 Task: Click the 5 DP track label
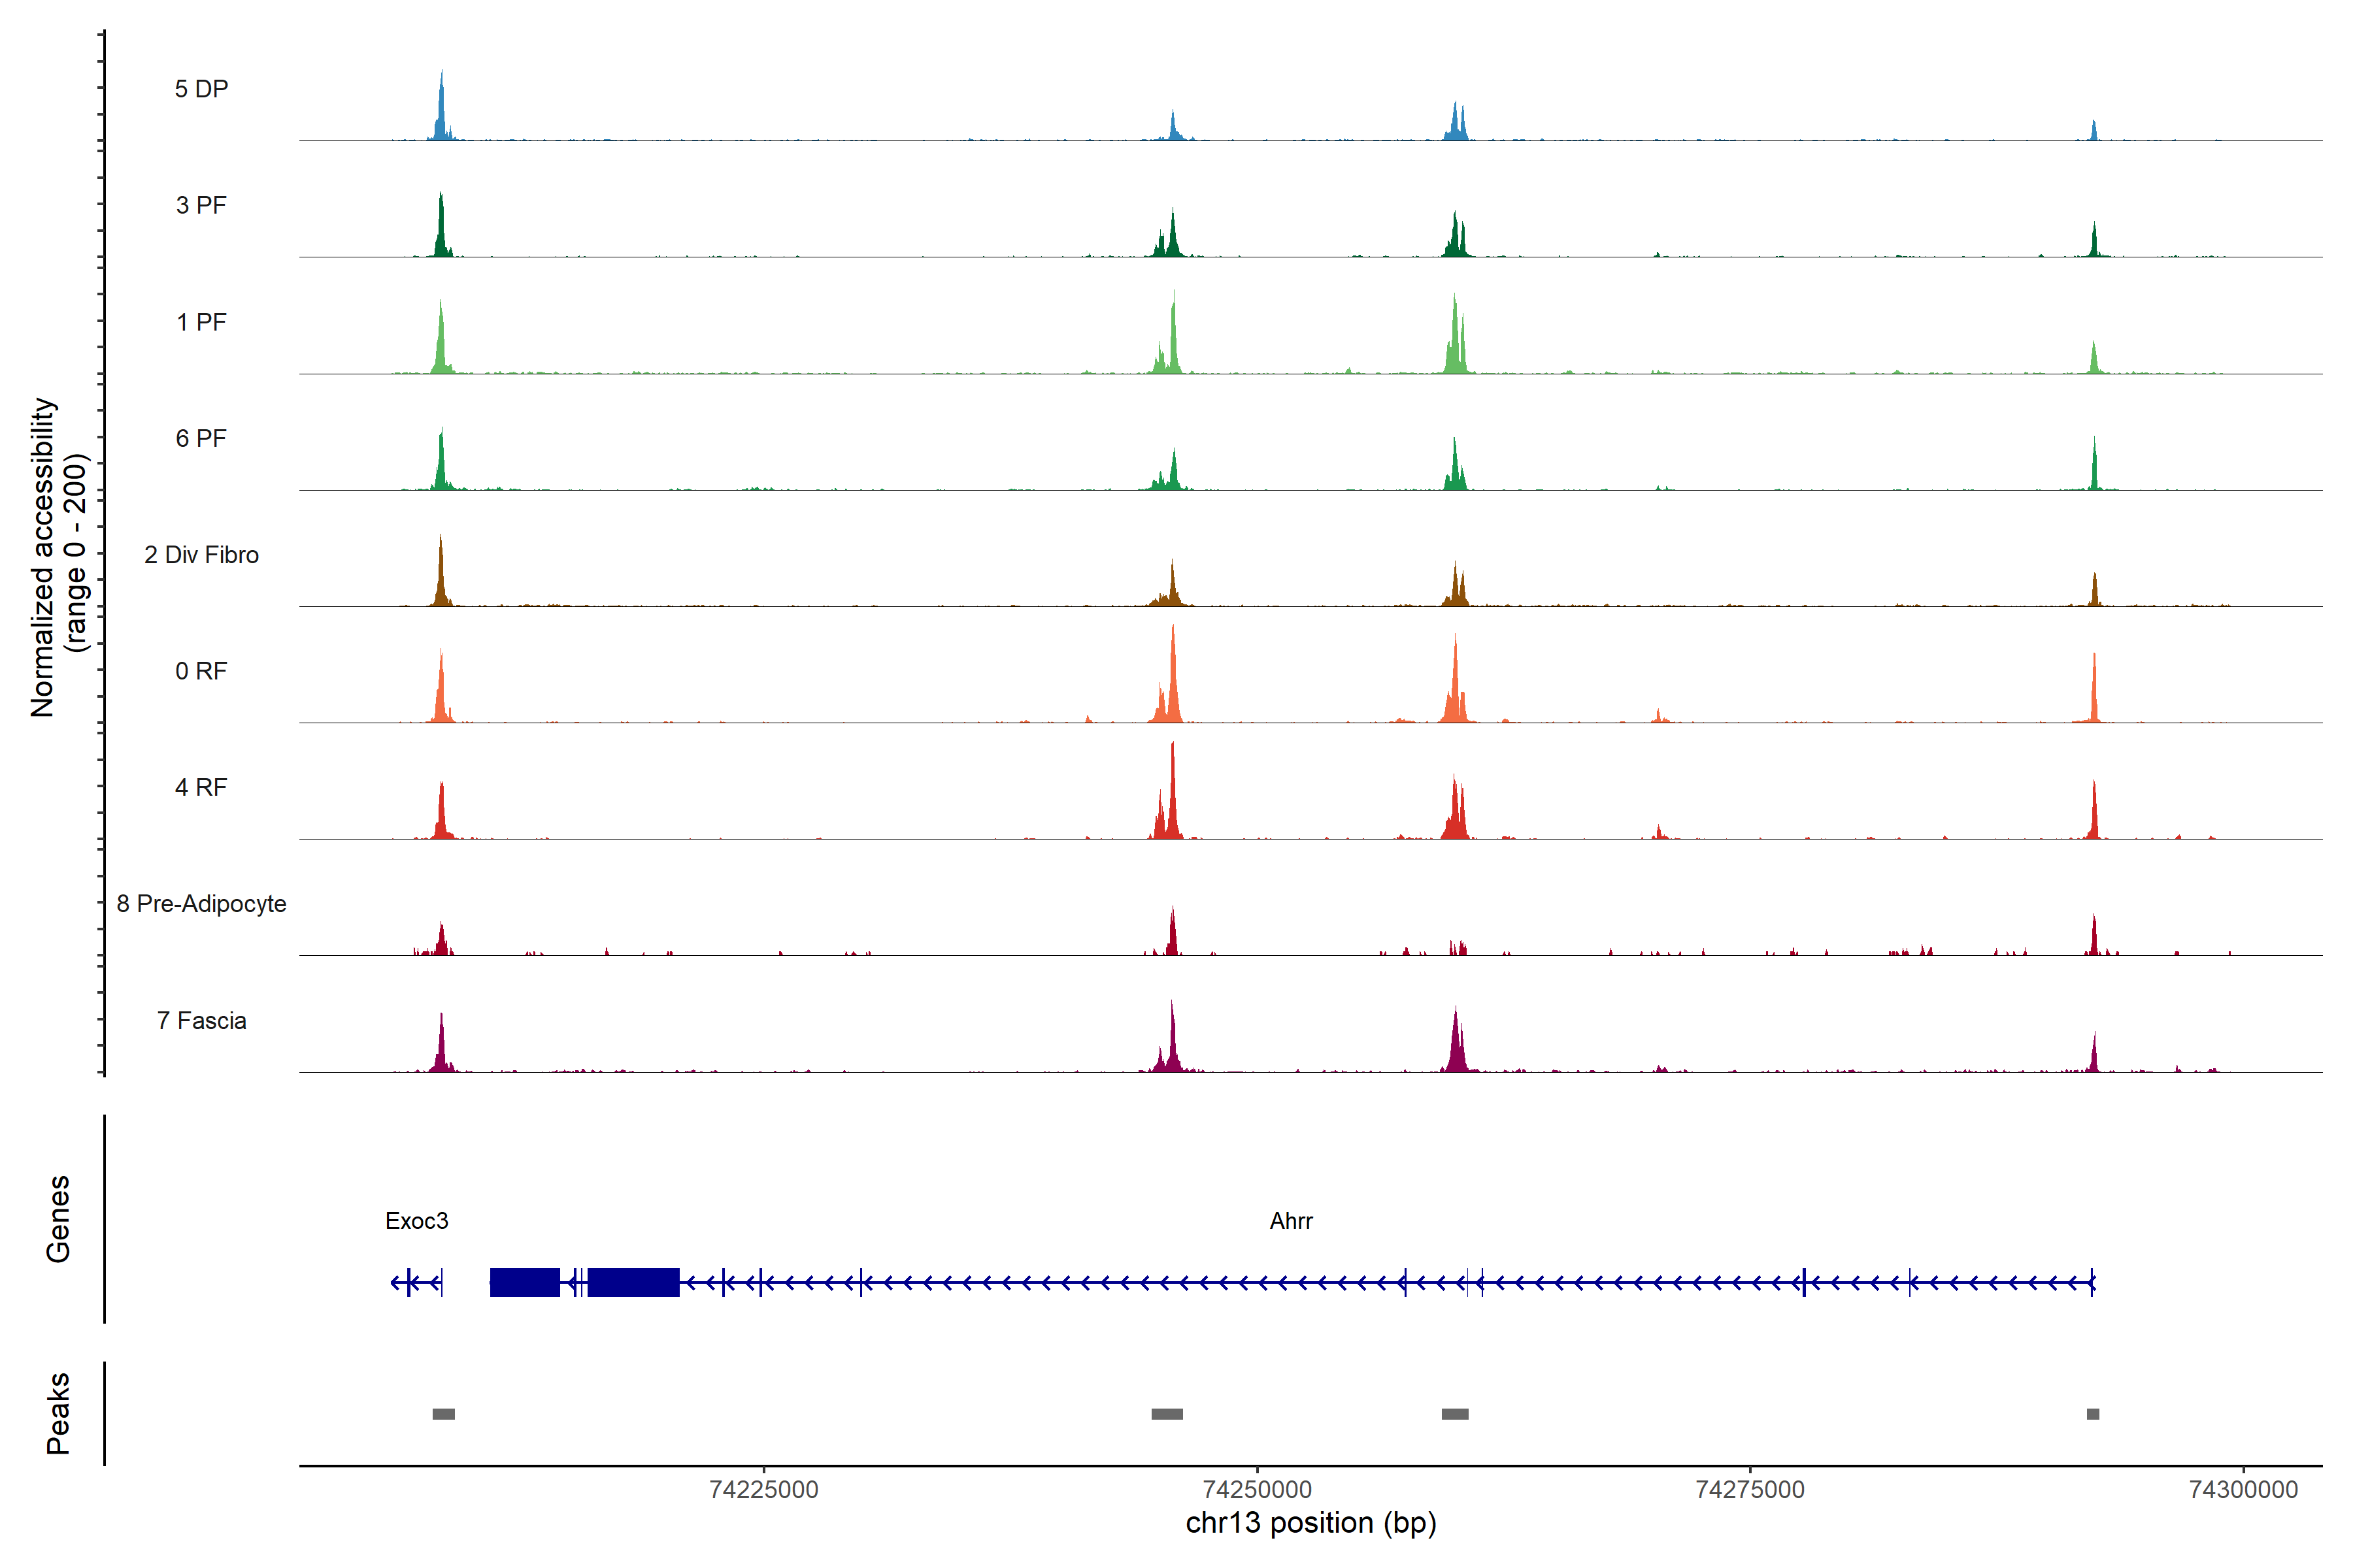tap(201, 89)
